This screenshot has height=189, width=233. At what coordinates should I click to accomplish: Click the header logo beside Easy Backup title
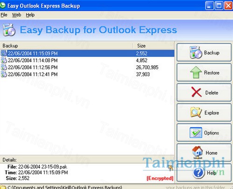click(x=9, y=30)
